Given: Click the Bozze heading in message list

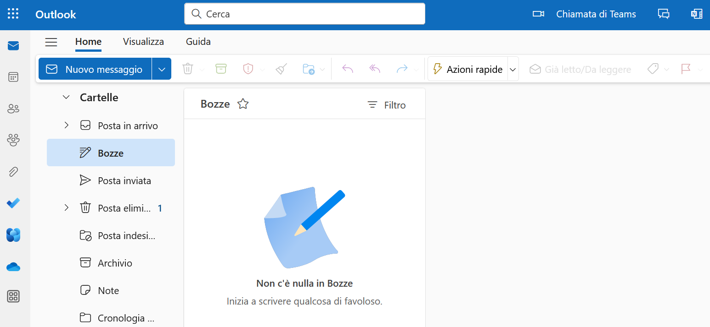Looking at the screenshot, I should pyautogui.click(x=215, y=104).
